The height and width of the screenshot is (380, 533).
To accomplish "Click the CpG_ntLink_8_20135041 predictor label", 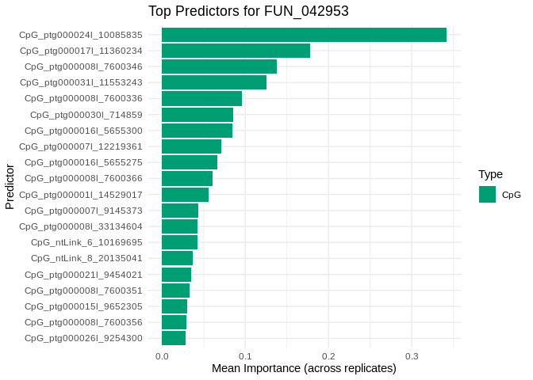I will click(86, 258).
